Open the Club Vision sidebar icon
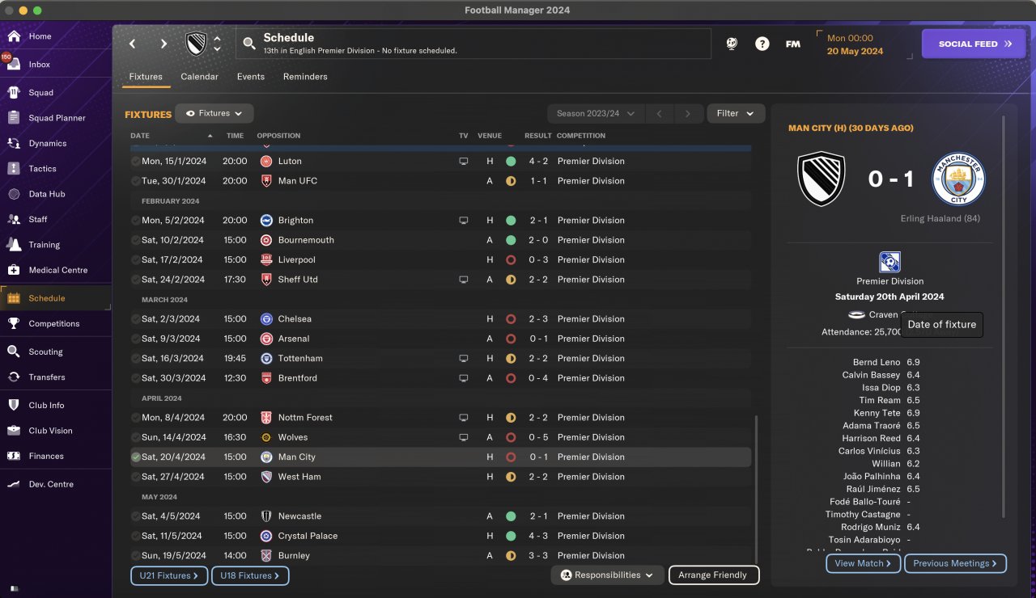Screen dimensions: 1036x598 click(x=14, y=431)
